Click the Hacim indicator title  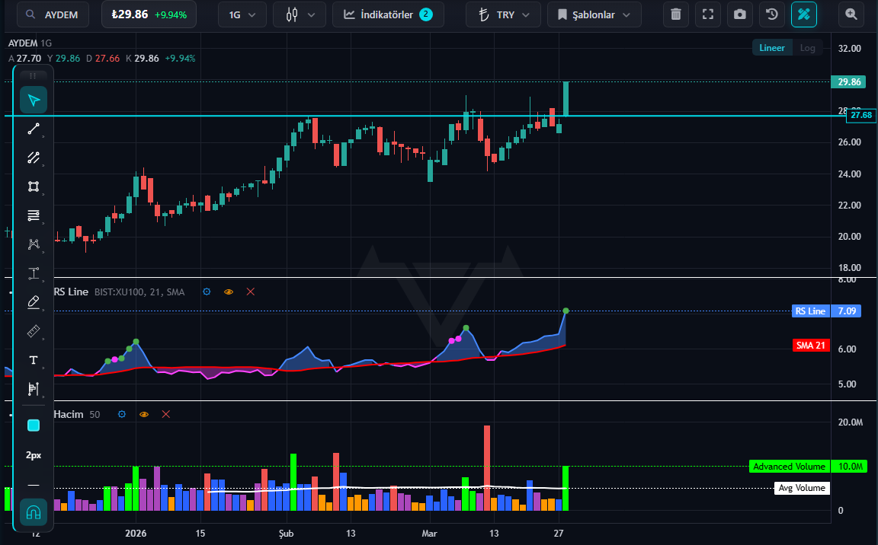click(x=69, y=414)
